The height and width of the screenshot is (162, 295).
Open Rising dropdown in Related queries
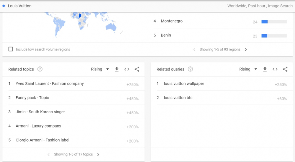click(248, 69)
